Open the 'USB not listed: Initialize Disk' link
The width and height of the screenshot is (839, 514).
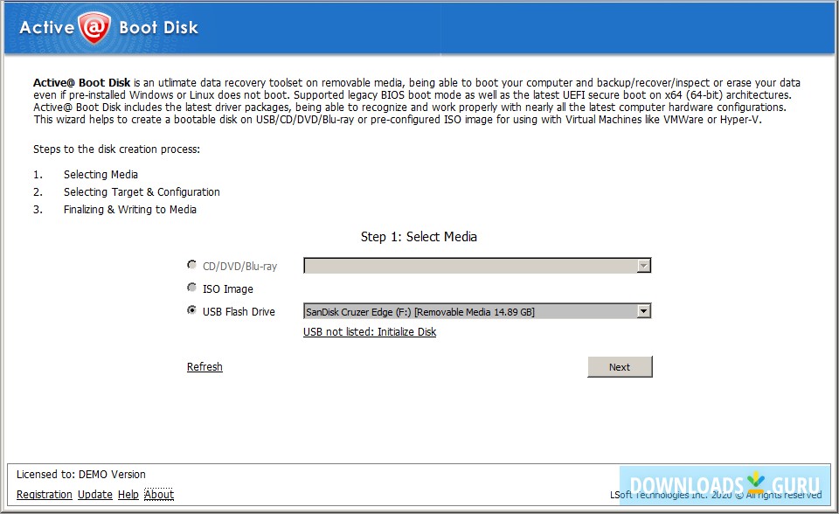(368, 331)
